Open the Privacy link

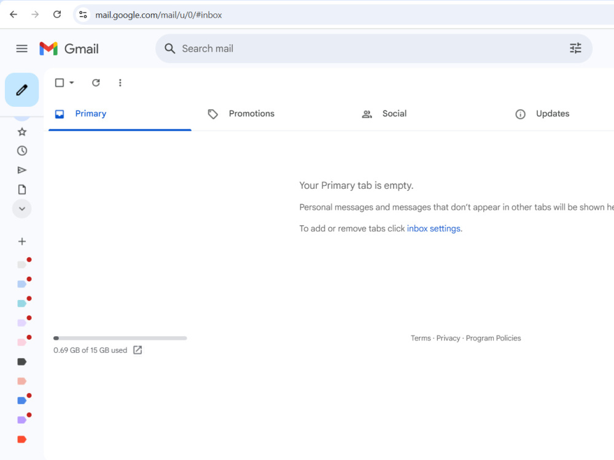[448, 338]
